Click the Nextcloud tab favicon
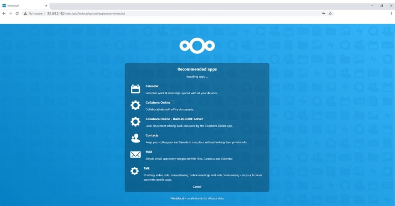 click(x=4, y=5)
